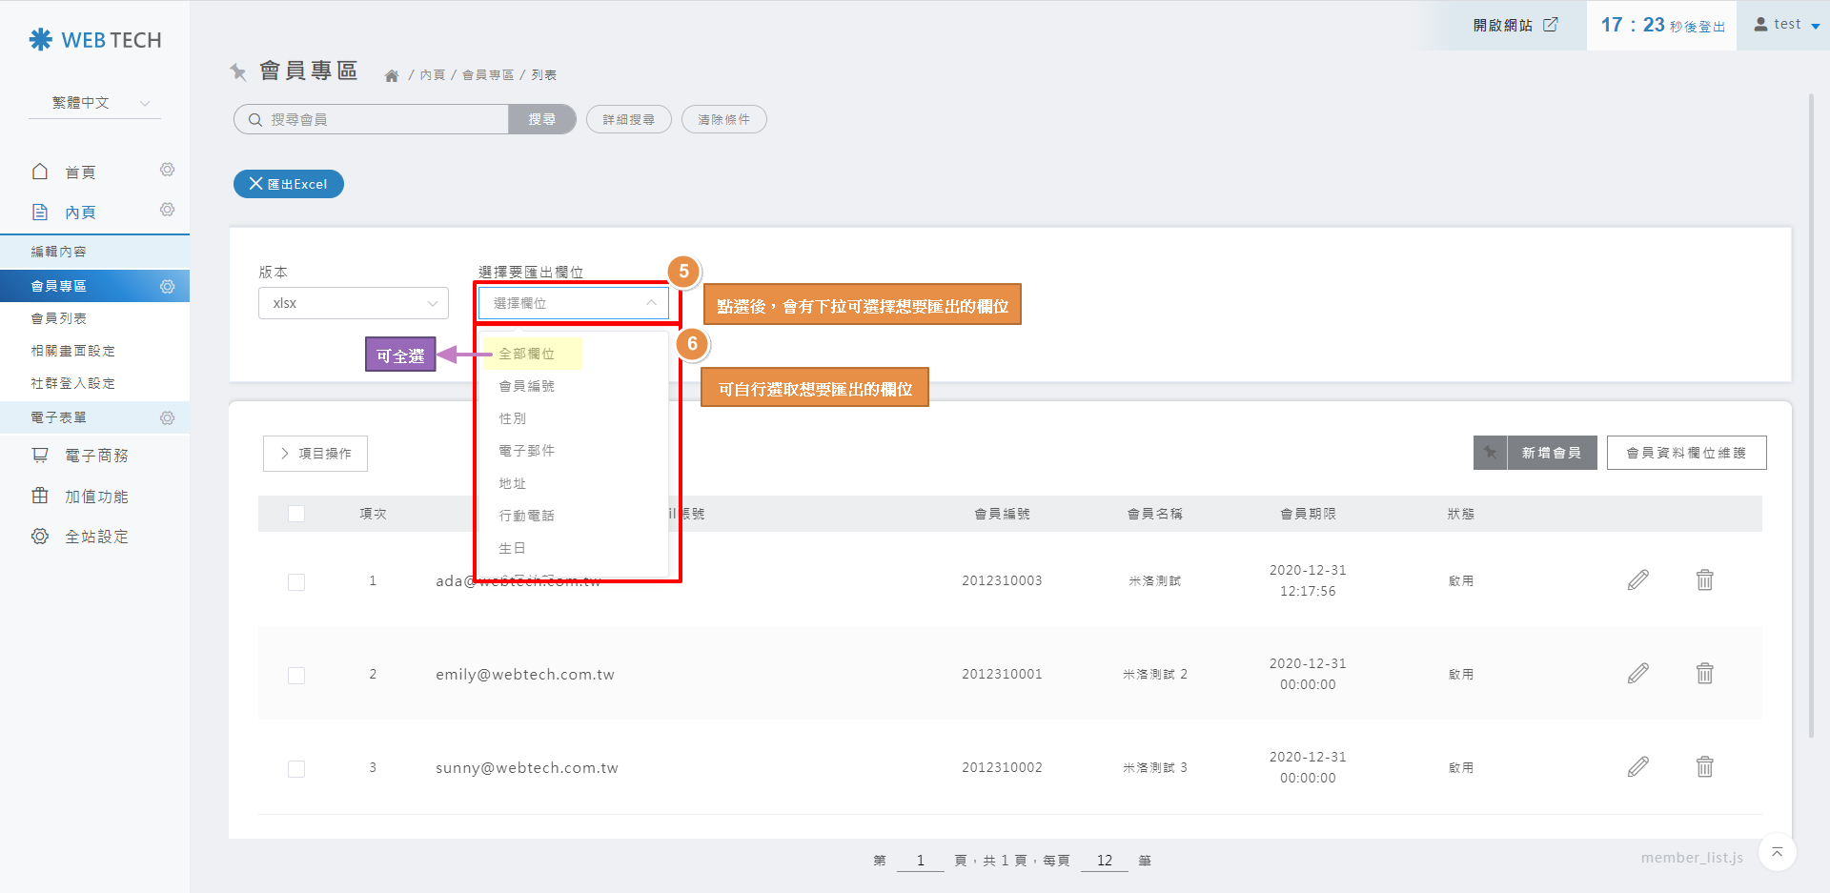
Task: Click the pin icon beside 新增會員
Action: [x=1490, y=453]
